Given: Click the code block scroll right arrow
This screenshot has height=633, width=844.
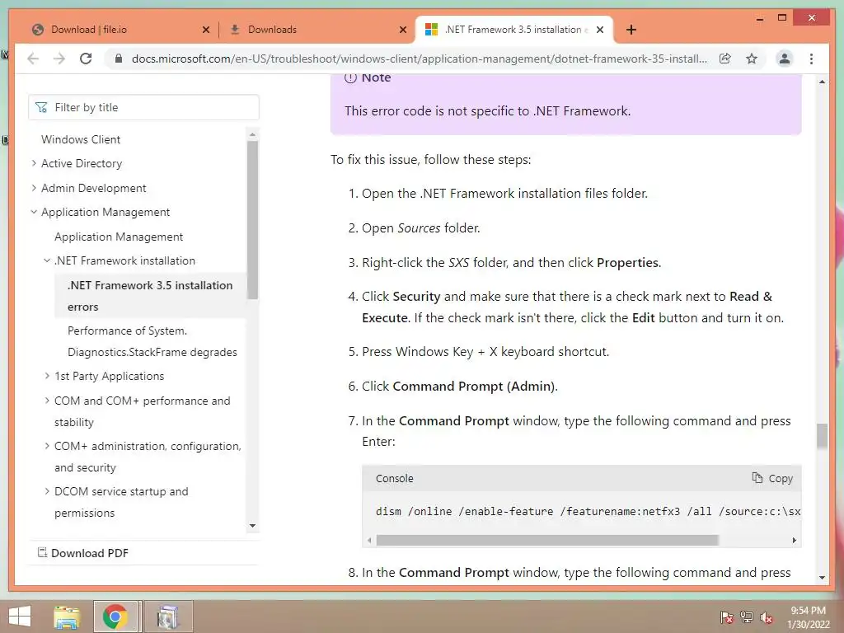Looking at the screenshot, I should (795, 540).
